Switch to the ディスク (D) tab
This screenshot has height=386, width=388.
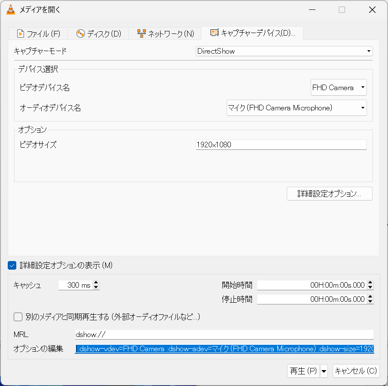(x=98, y=33)
